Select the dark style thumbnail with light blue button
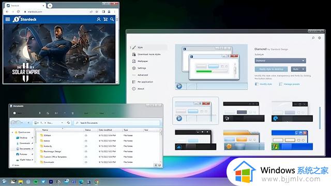This screenshot has height=186, width=331. [x=195, y=140]
